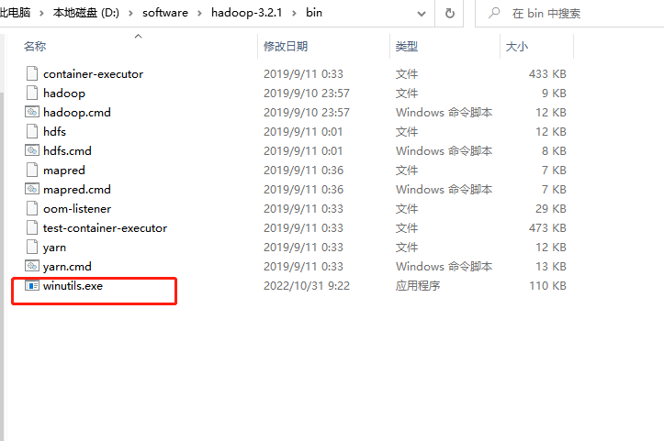Select the hdfs.cmd file name
This screenshot has height=441, width=664.
pos(67,151)
